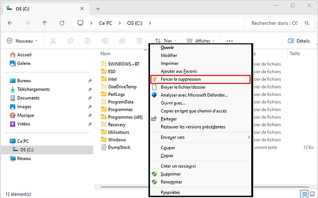
Task: Click the Delete trash toolbar icon
Action: coord(139,41)
